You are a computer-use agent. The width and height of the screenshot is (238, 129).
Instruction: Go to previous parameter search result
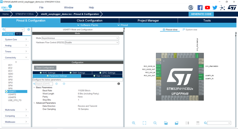tap(56, 84)
